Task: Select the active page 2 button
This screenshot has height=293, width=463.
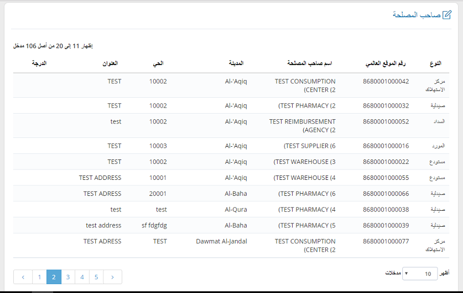Action: (54, 277)
